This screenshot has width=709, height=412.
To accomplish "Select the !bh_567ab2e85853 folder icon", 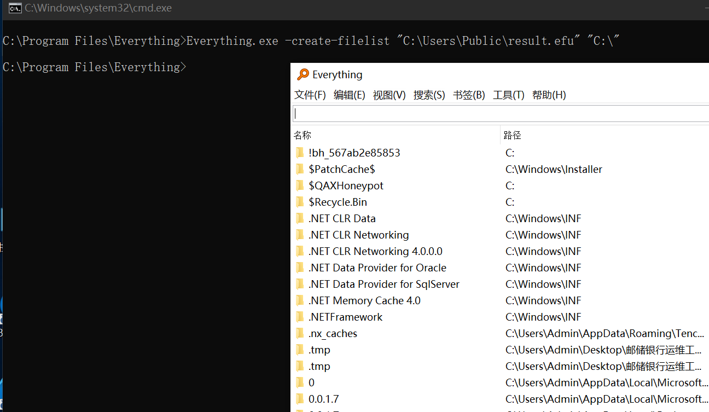I will pyautogui.click(x=300, y=153).
